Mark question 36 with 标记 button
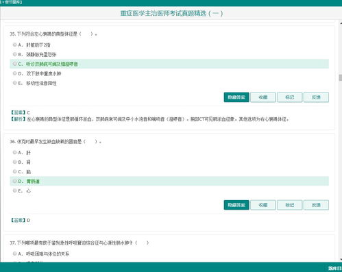The width and height of the screenshot is (342, 272). pyautogui.click(x=290, y=205)
